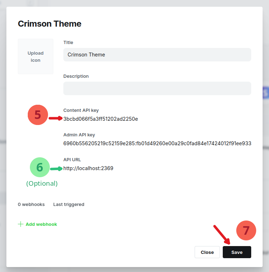Click the Crimson Theme modal heading

[x=49, y=24]
